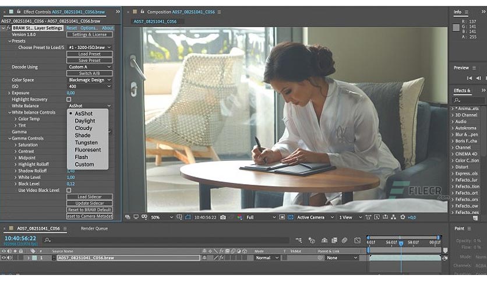
Task: Switch to the Render Queue tab
Action: click(94, 228)
